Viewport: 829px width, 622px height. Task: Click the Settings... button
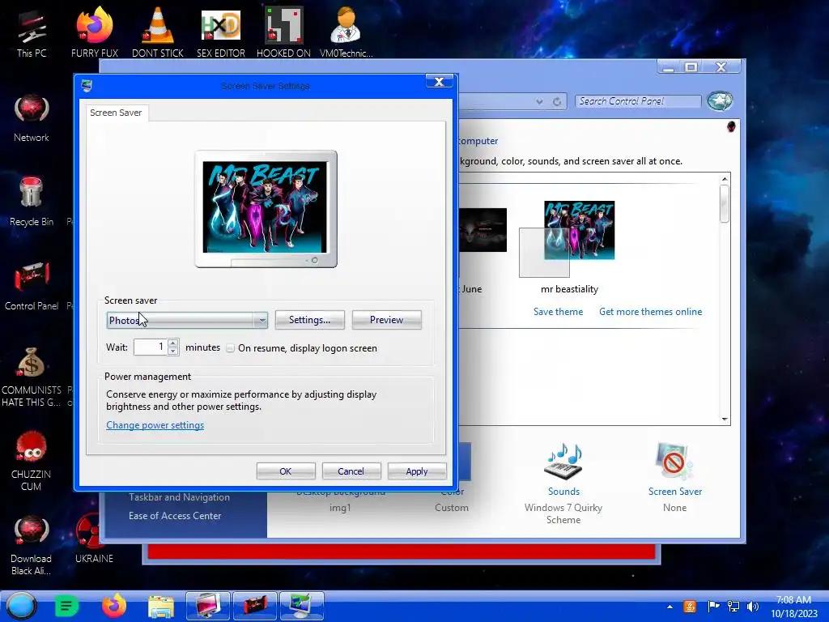coord(310,320)
